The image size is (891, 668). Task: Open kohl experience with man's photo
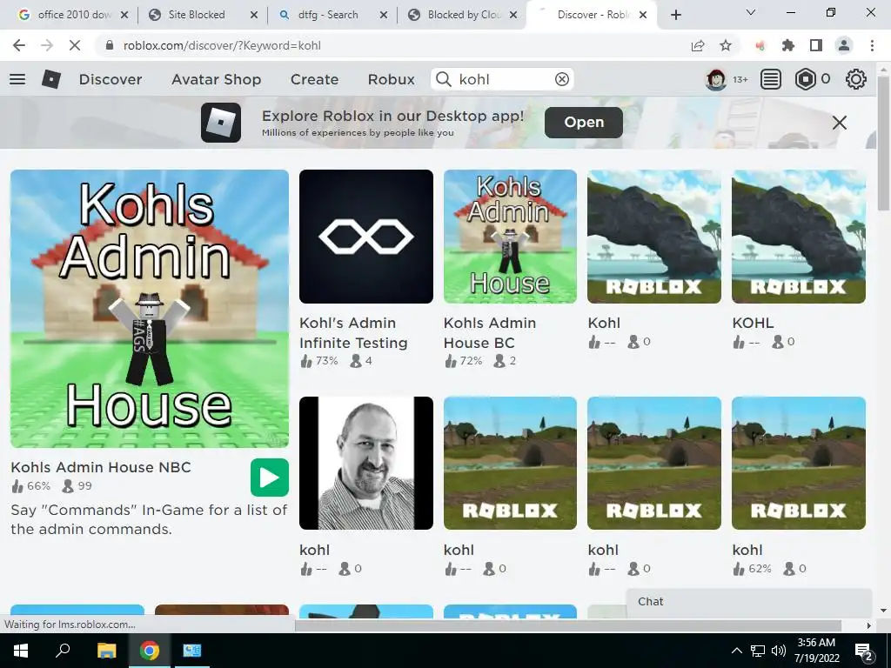tap(366, 463)
